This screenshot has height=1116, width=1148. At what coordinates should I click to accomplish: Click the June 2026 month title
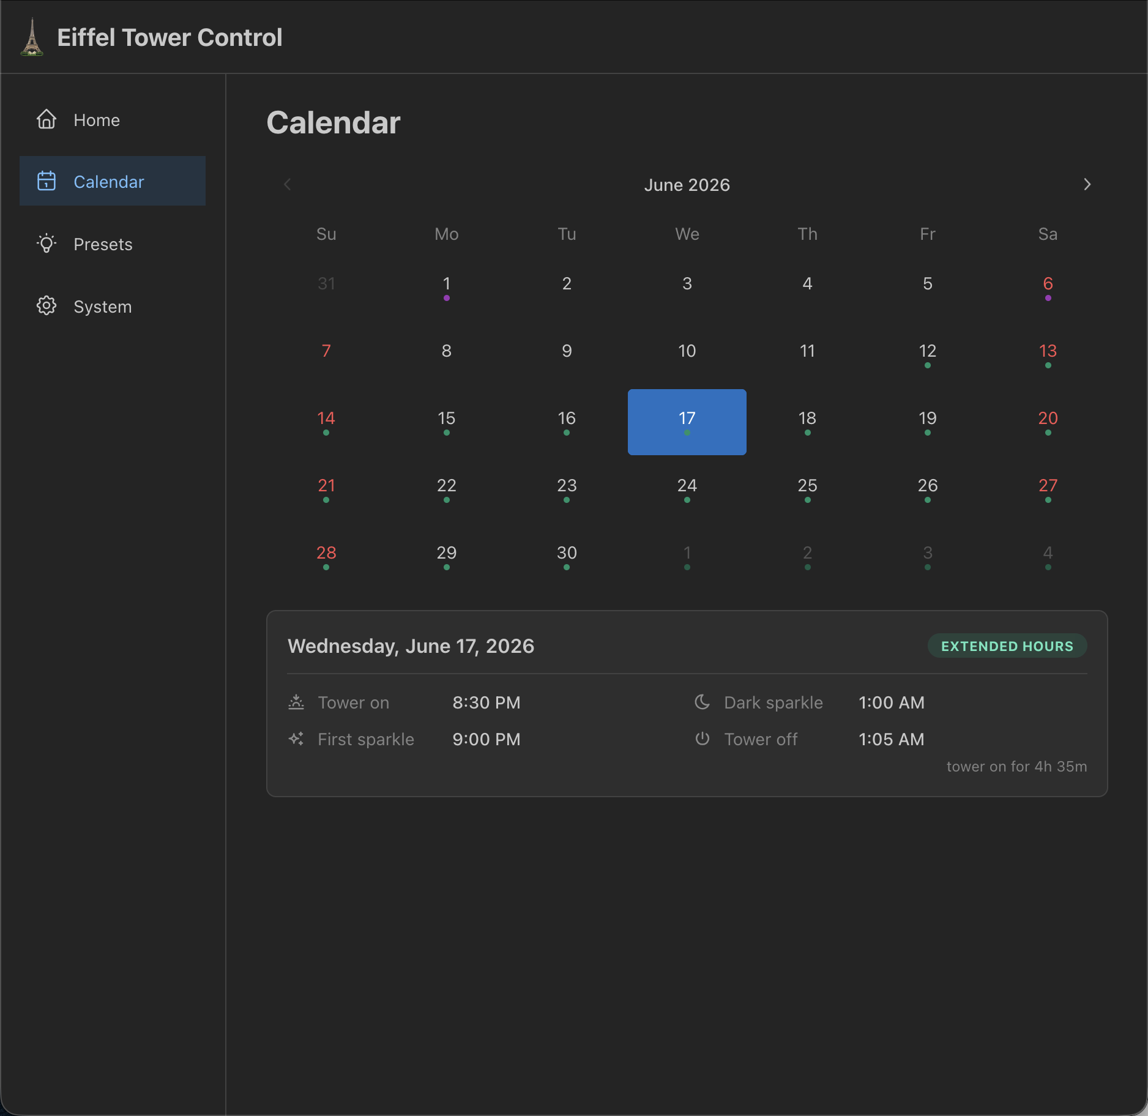(687, 185)
